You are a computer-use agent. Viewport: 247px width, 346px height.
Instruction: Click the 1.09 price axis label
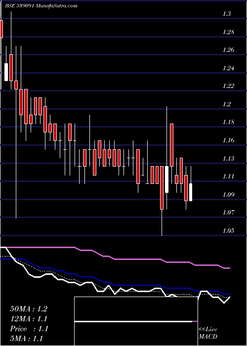click(228, 195)
